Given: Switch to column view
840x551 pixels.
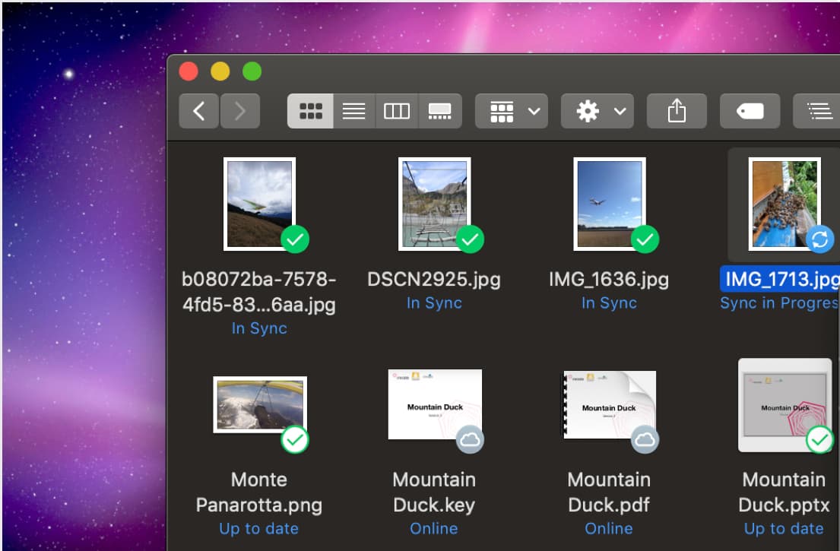Looking at the screenshot, I should point(397,112).
